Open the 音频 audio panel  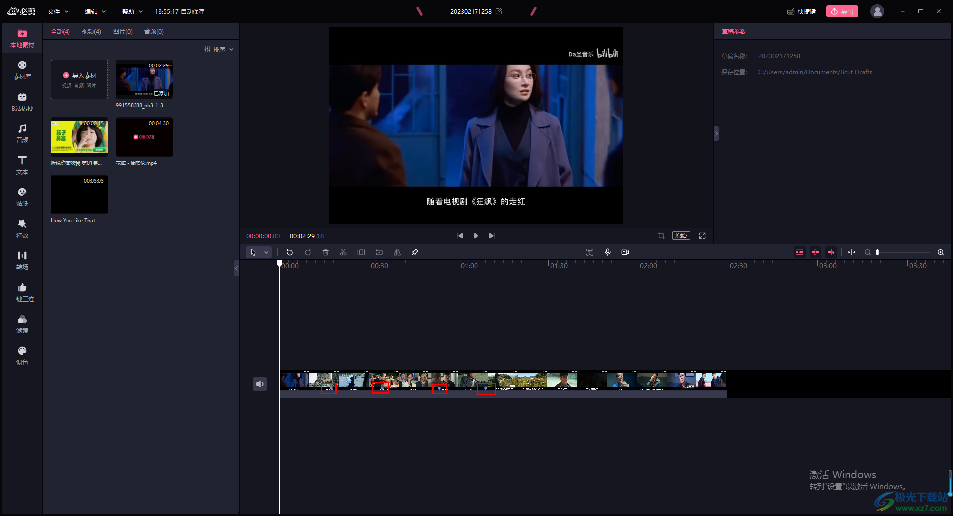22,134
